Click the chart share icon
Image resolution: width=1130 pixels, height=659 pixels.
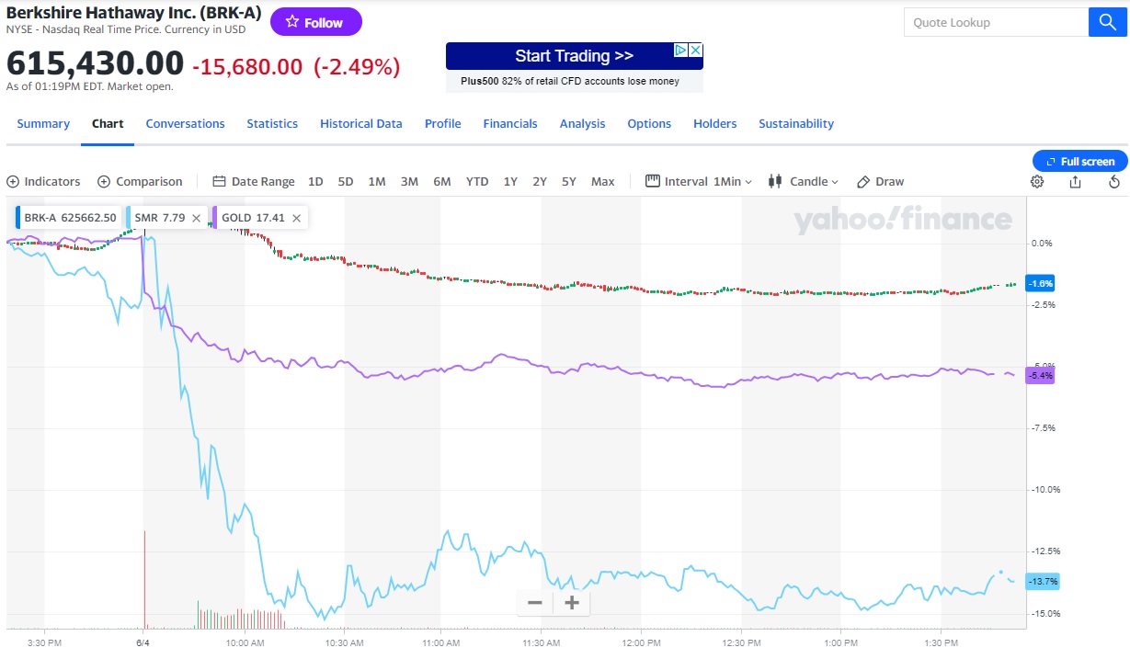click(1076, 181)
